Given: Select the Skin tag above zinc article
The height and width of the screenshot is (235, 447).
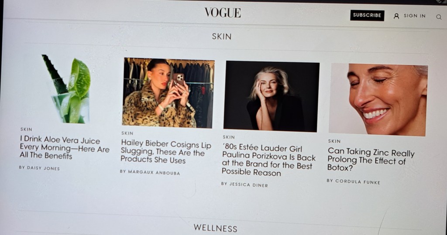Looking at the screenshot, I should click(334, 141).
